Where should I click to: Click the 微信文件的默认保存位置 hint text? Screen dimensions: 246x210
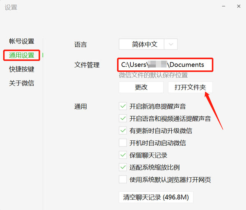153,75
